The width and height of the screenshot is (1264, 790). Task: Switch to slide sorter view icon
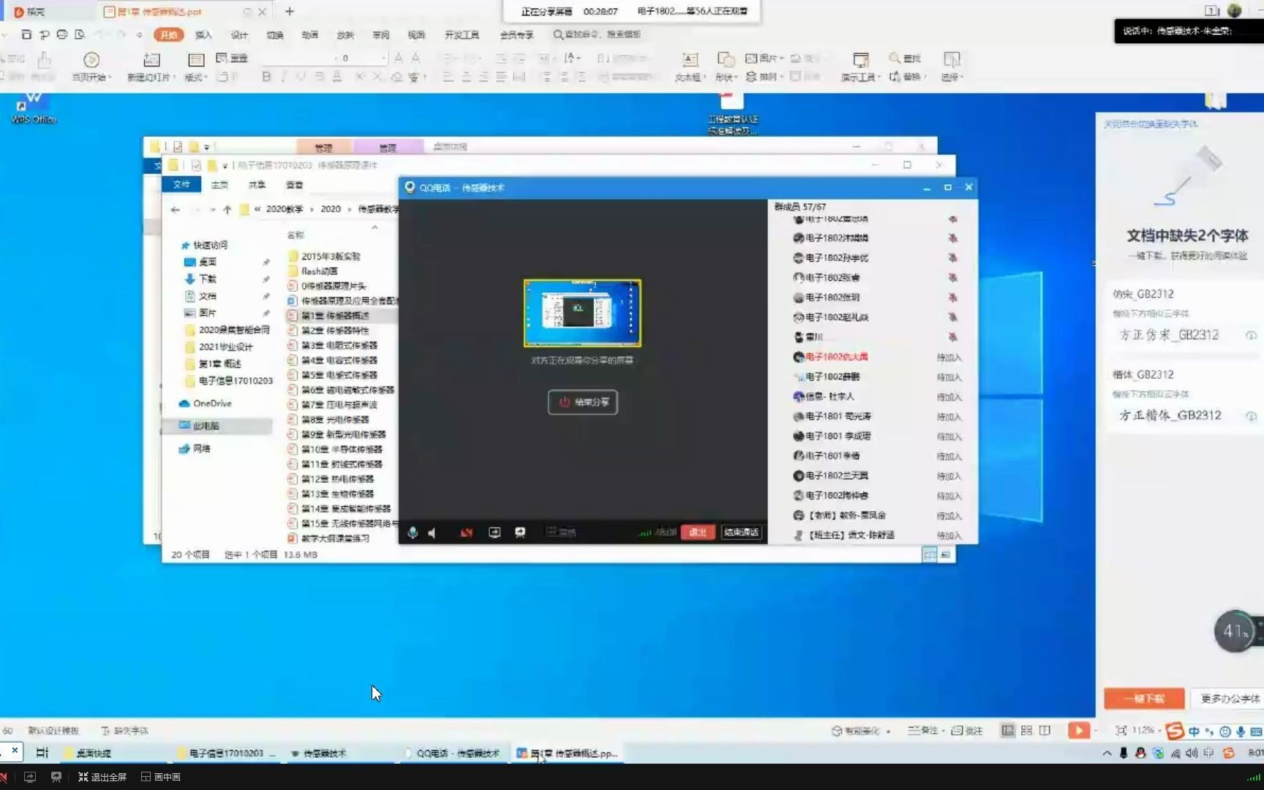pyautogui.click(x=1026, y=730)
